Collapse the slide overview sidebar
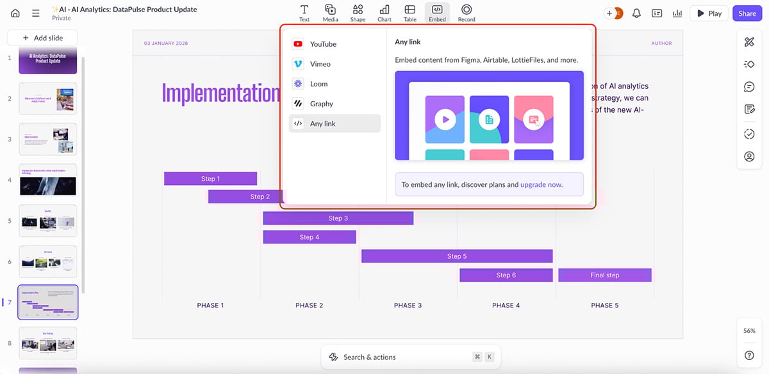This screenshot has width=769, height=374. pyautogui.click(x=37, y=13)
